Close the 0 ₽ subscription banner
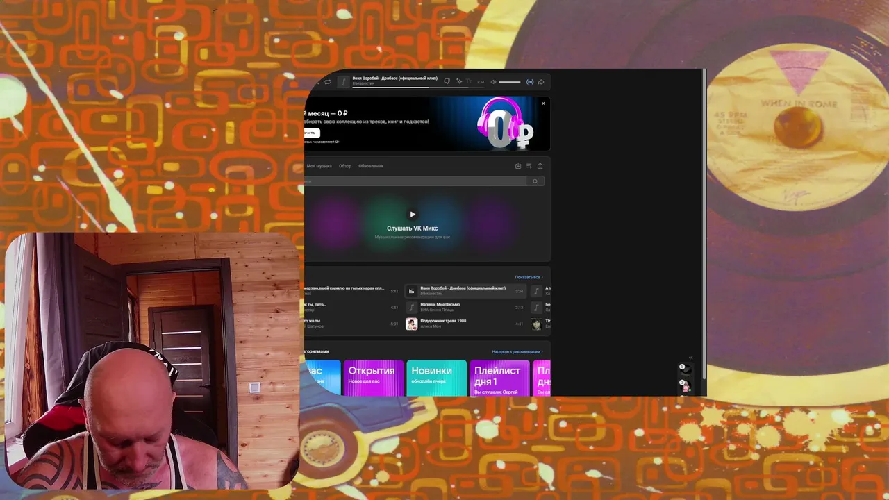This screenshot has height=500, width=889. (x=543, y=103)
